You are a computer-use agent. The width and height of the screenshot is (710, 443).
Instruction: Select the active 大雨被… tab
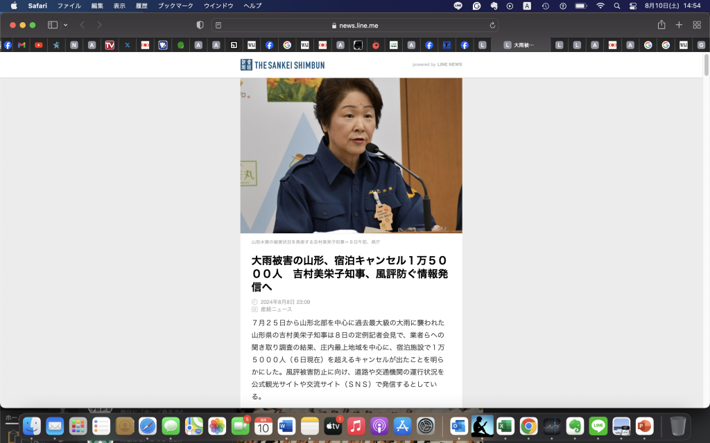pos(523,45)
